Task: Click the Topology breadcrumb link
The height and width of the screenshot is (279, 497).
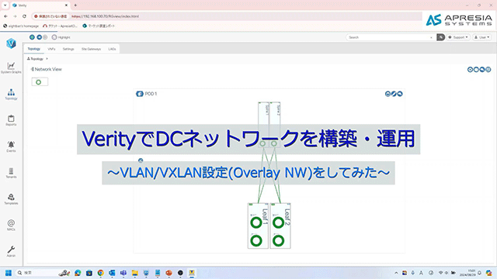Action: 36,59
